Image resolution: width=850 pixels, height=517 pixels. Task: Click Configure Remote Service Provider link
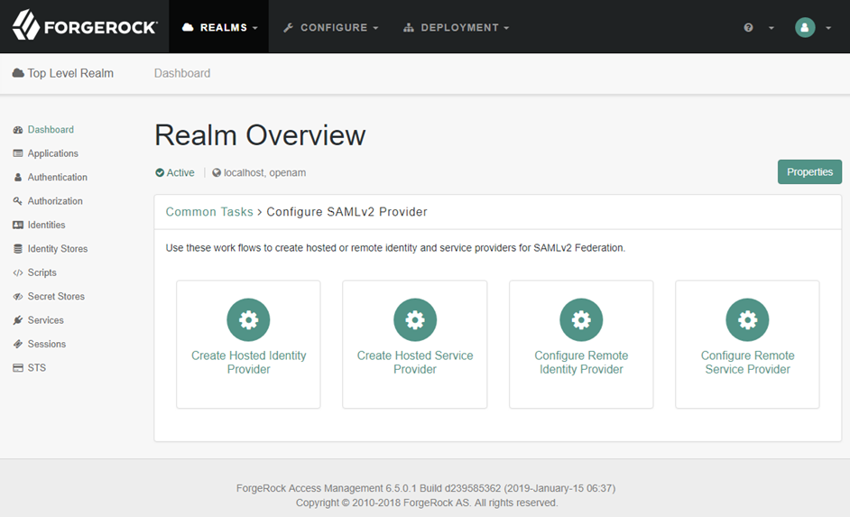click(x=747, y=362)
